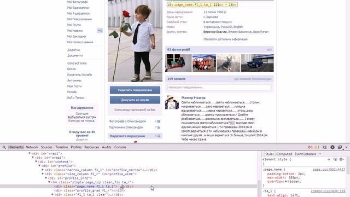Open the blue car photo thumbnail
This screenshot has height=197, width=350.
point(258,63)
